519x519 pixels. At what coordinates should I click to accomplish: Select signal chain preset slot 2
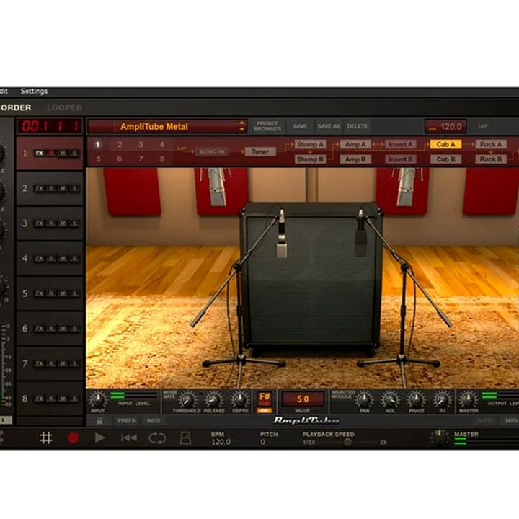click(x=120, y=145)
